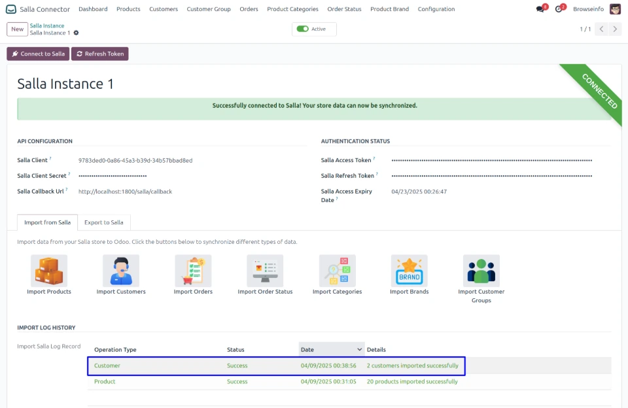Click the Salla Callback Url field
Viewport: 628px width, 408px height.
125,192
